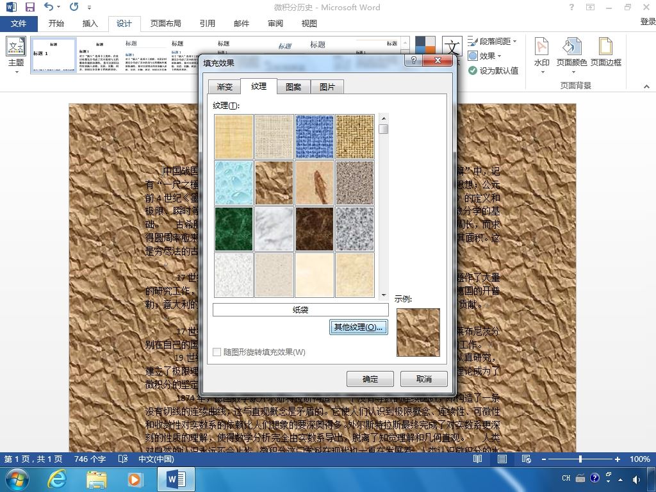Switch to the Pattern (图案) tab
The image size is (656, 492).
pyautogui.click(x=293, y=86)
